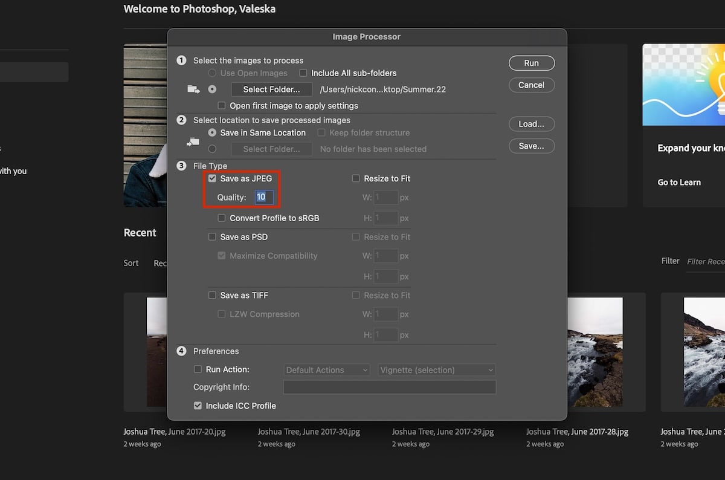Open the Vignette (selection) action dropdown

click(x=436, y=369)
